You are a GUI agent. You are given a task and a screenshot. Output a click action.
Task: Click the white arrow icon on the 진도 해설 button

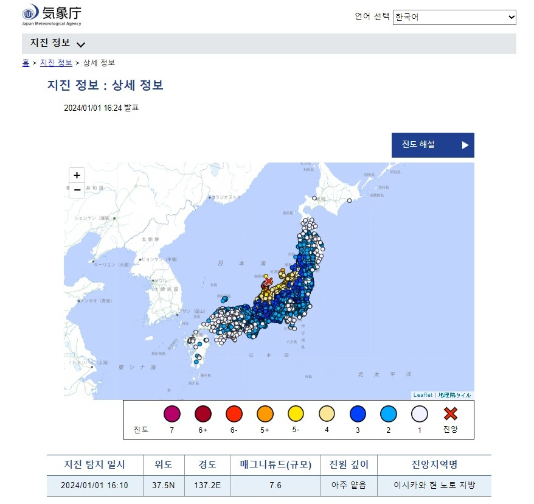(465, 145)
